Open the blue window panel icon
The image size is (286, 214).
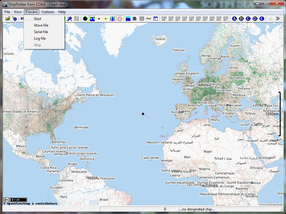[156, 18]
